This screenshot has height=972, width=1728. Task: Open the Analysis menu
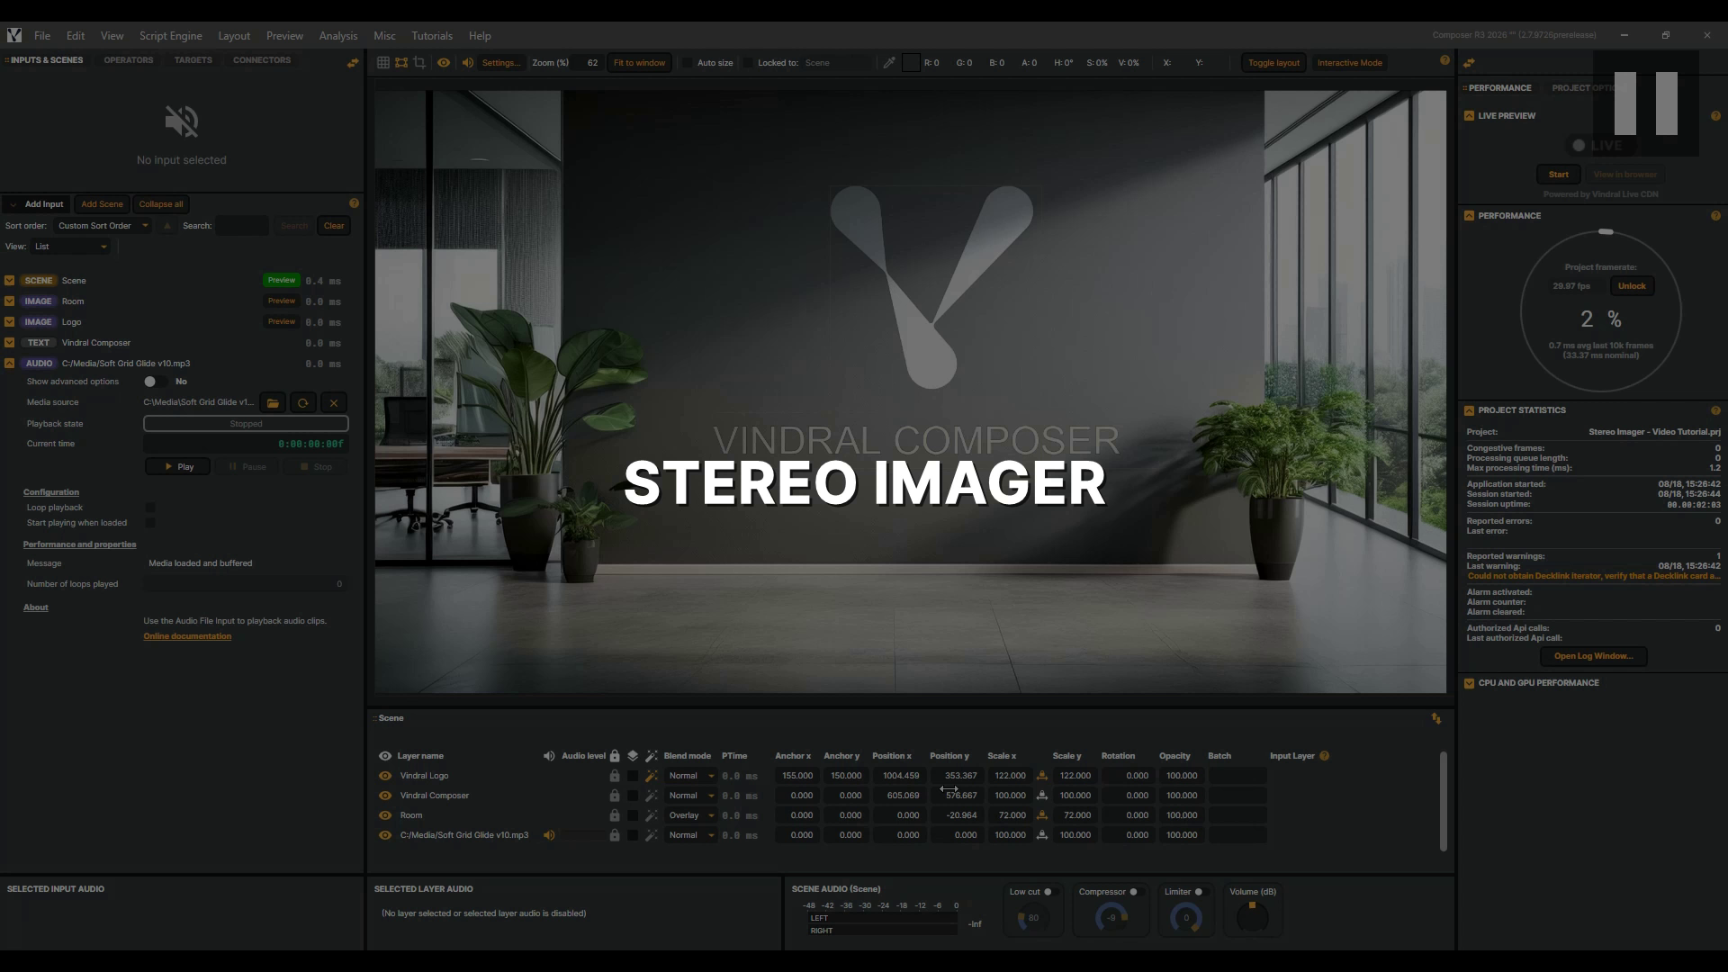(338, 36)
